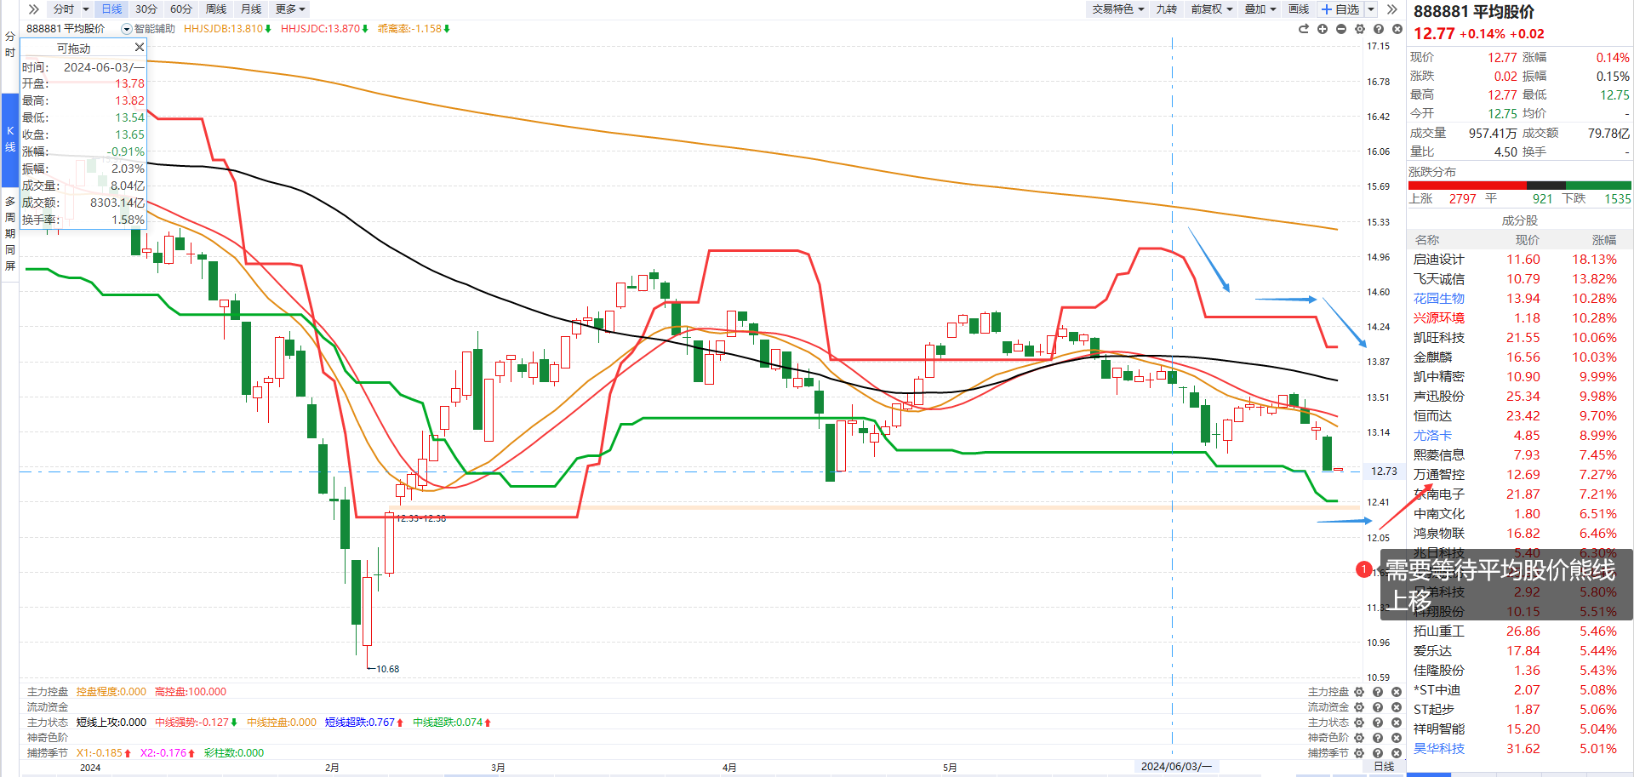Close the 可拖动 data tooltip panel

tap(140, 48)
